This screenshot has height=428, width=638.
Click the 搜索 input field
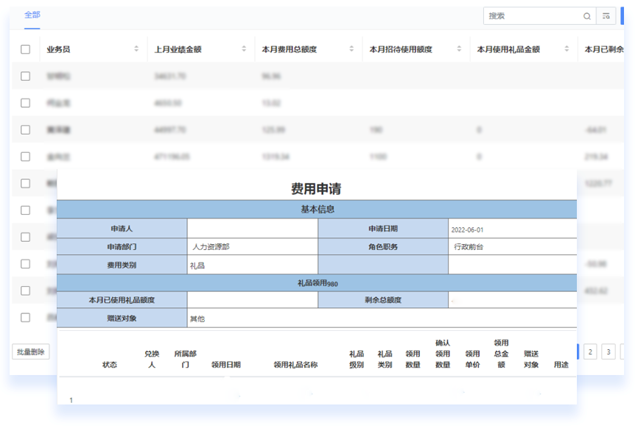click(532, 15)
